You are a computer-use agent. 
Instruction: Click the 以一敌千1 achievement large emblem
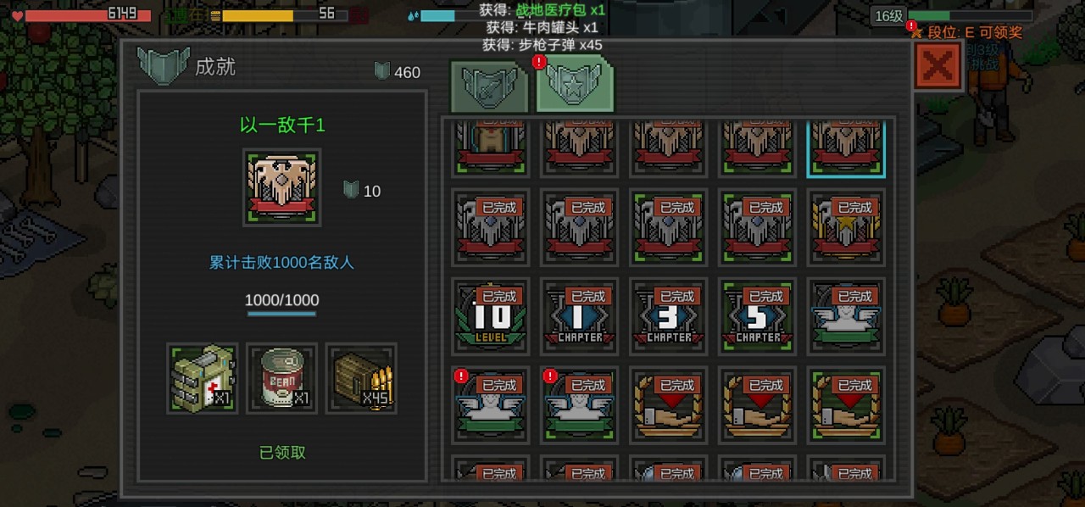[x=282, y=187]
